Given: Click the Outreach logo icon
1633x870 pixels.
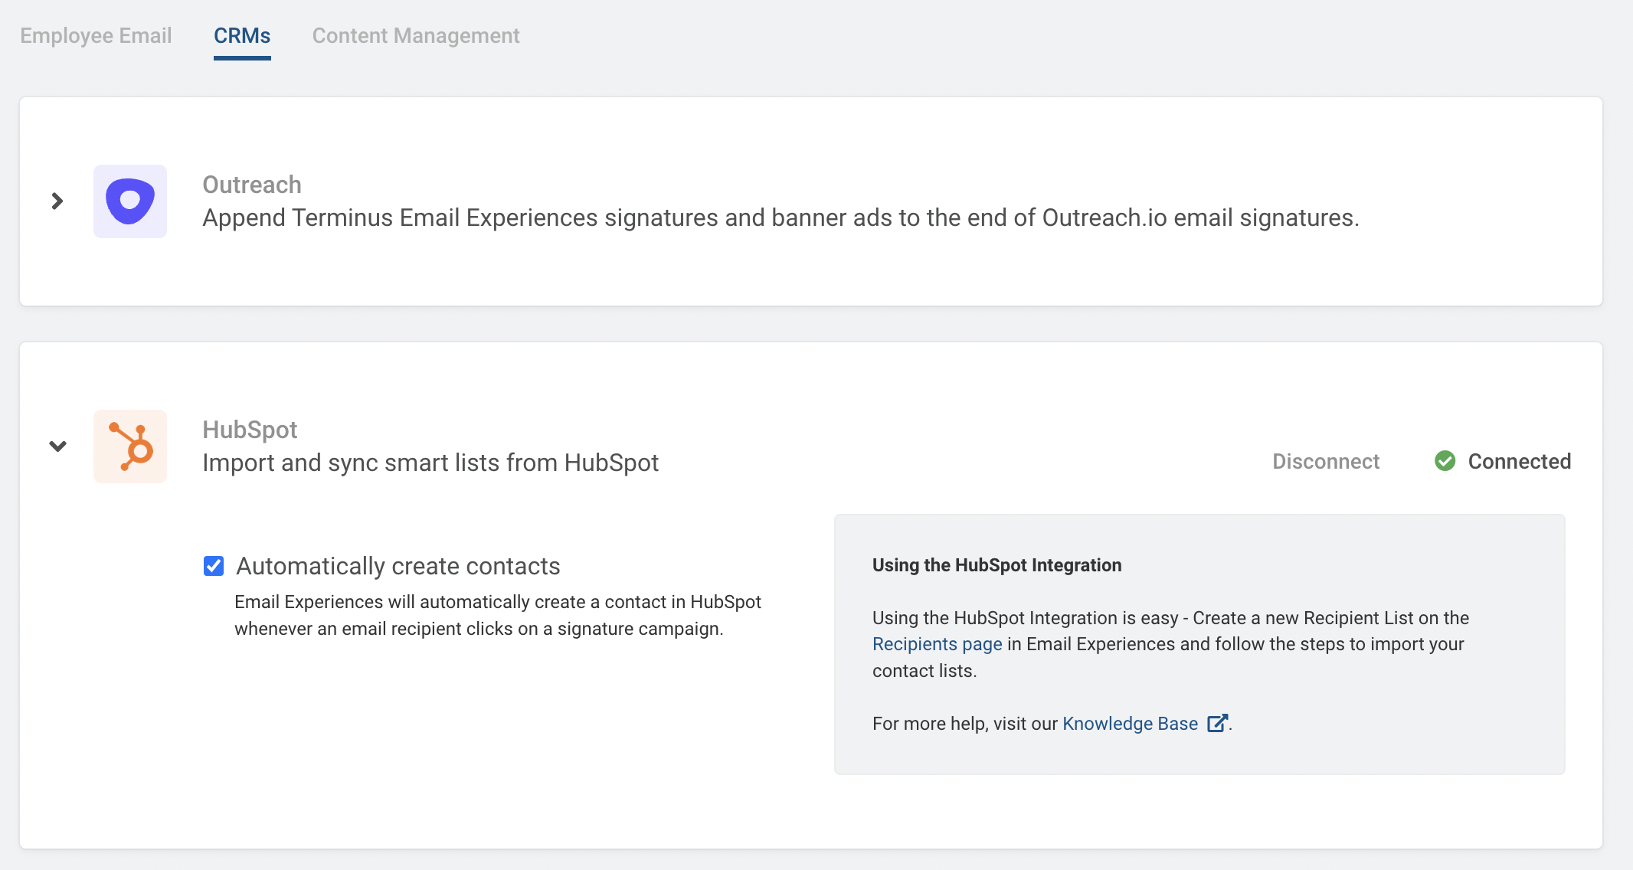Looking at the screenshot, I should coord(130,201).
